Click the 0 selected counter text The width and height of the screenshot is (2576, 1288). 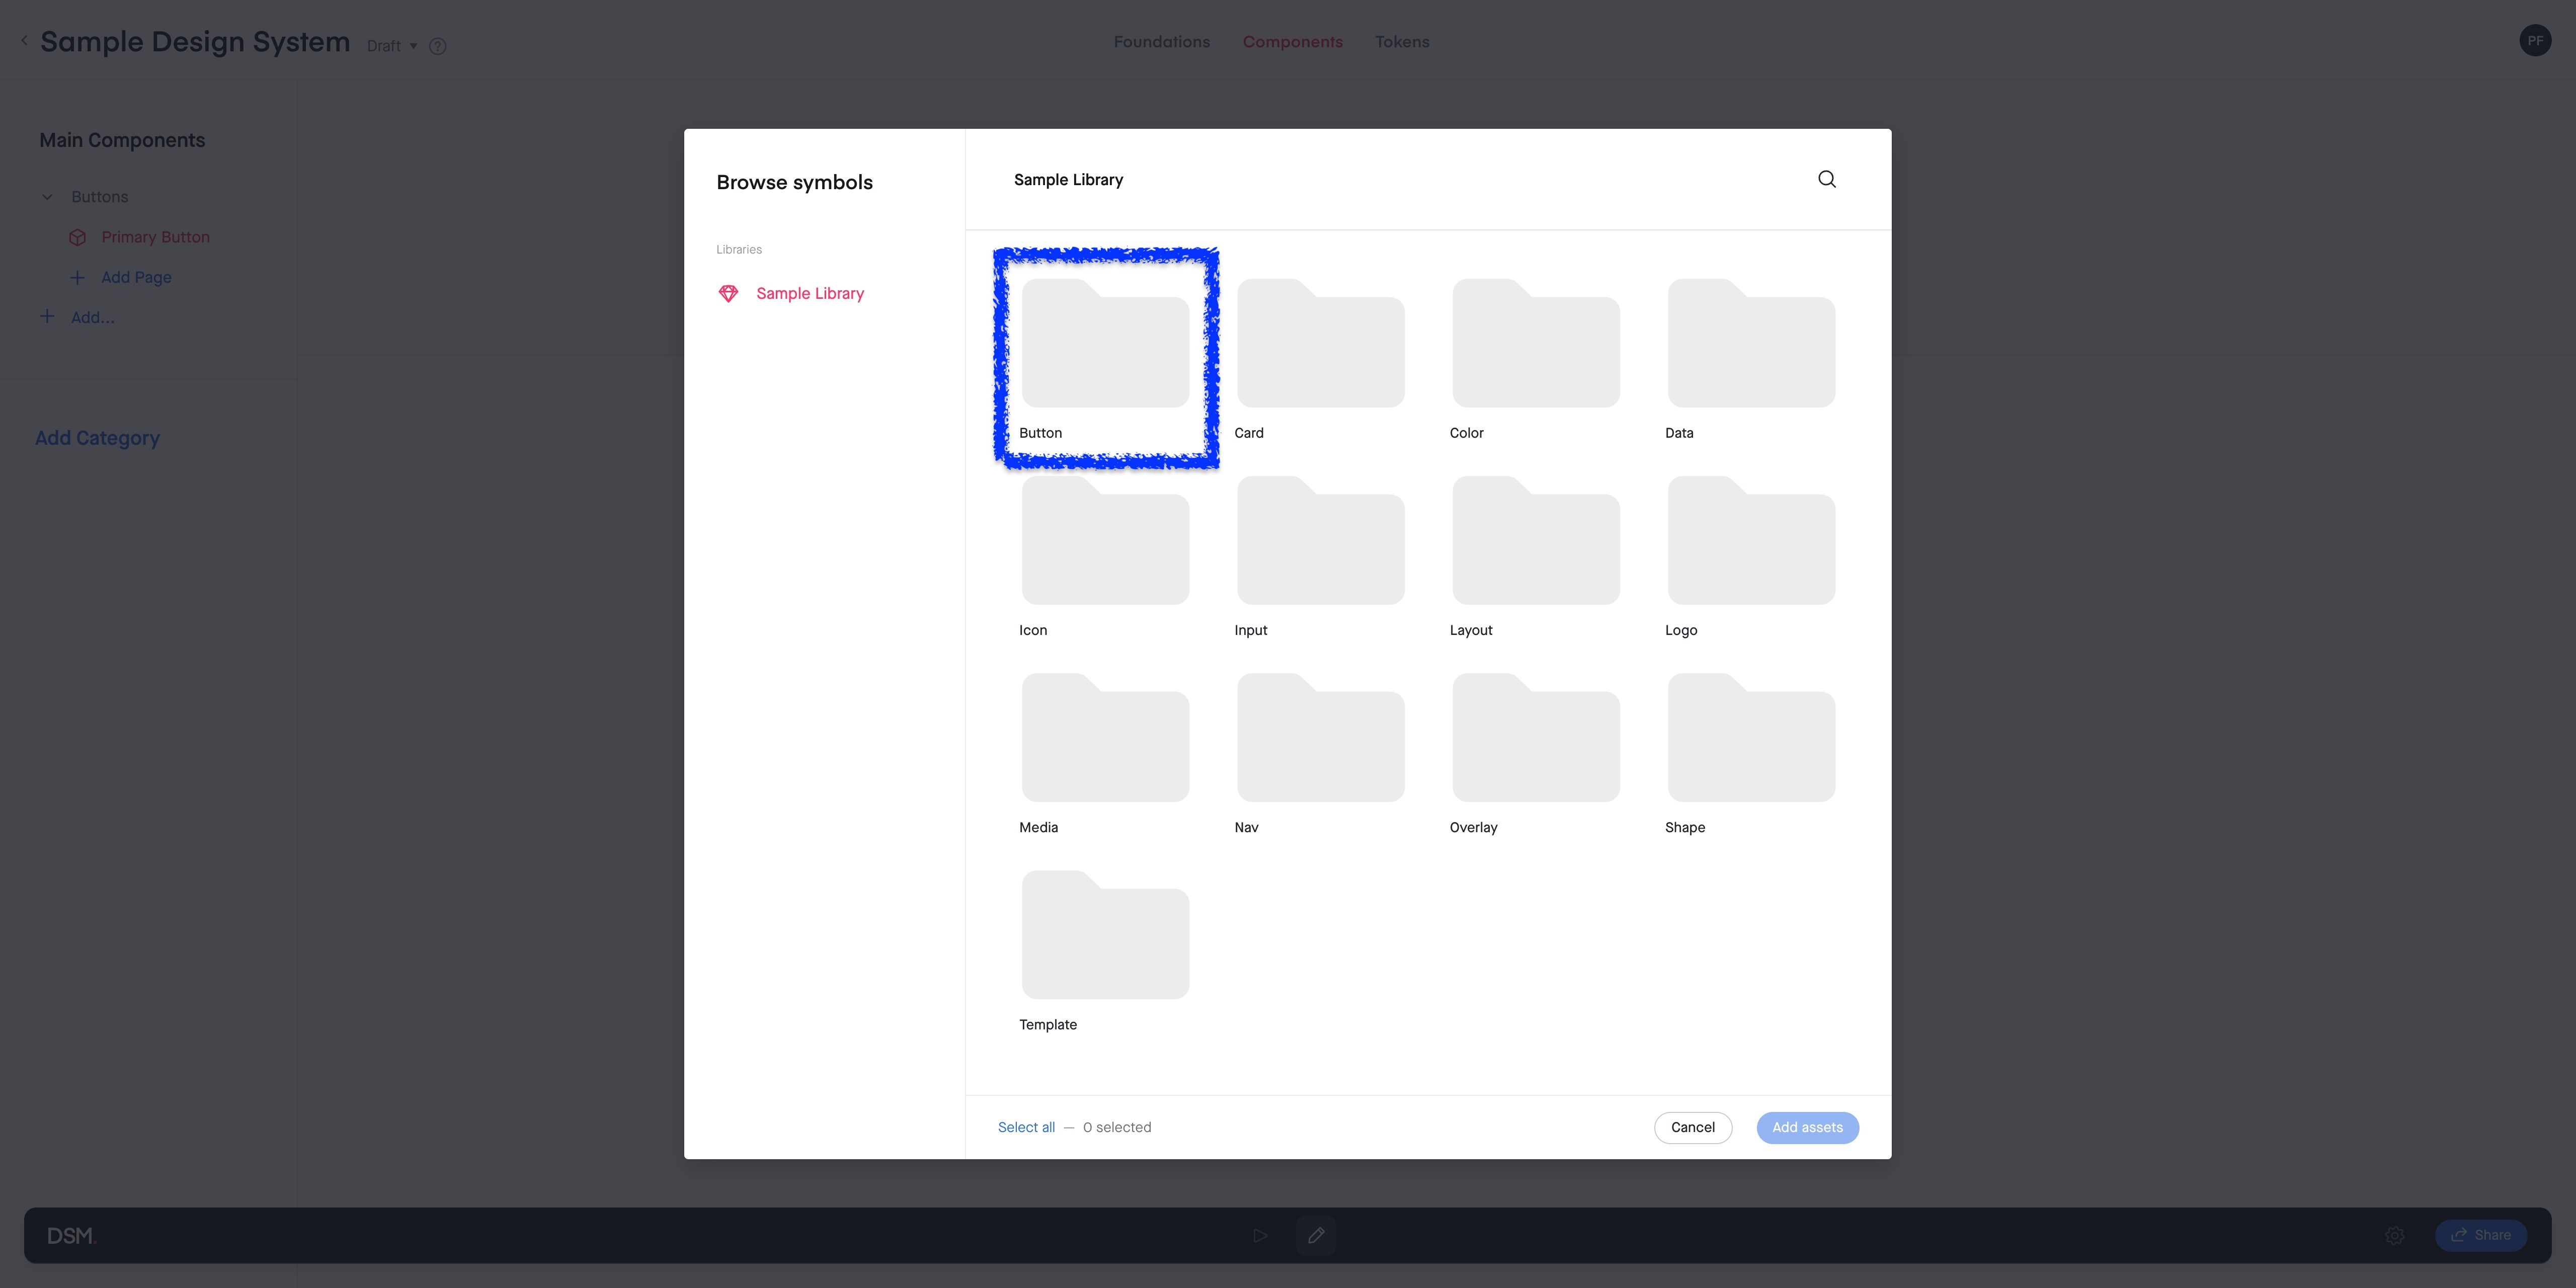tap(1117, 1127)
